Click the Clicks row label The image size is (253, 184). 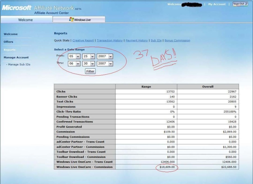(61, 92)
